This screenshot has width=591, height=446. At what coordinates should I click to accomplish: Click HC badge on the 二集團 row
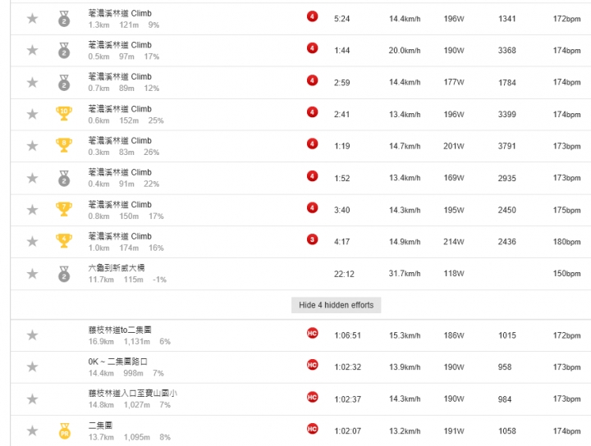pyautogui.click(x=312, y=429)
